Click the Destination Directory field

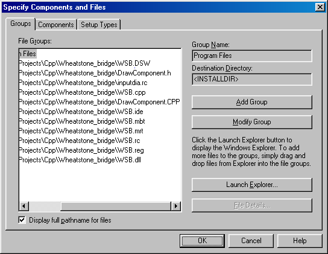tap(252, 79)
